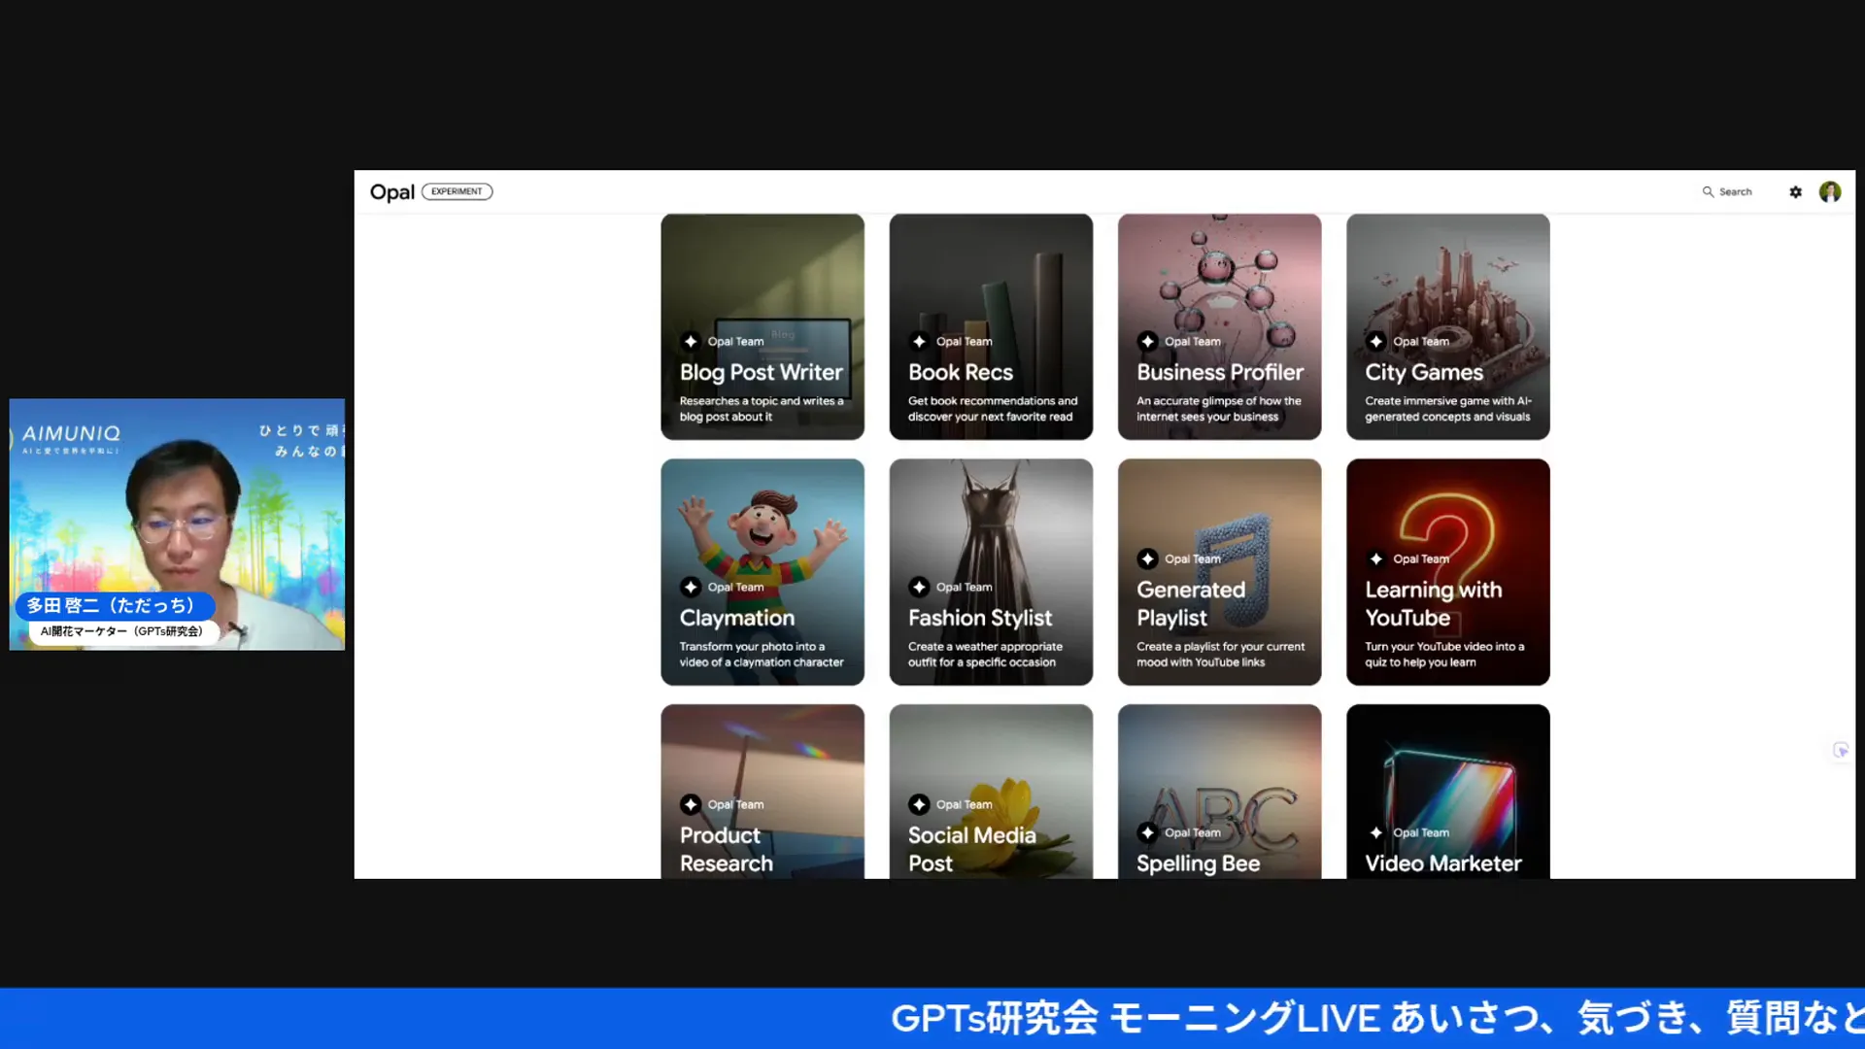Click 'Create immersive game' description text
Image resolution: width=1865 pixels, height=1049 pixels.
pyautogui.click(x=1448, y=409)
